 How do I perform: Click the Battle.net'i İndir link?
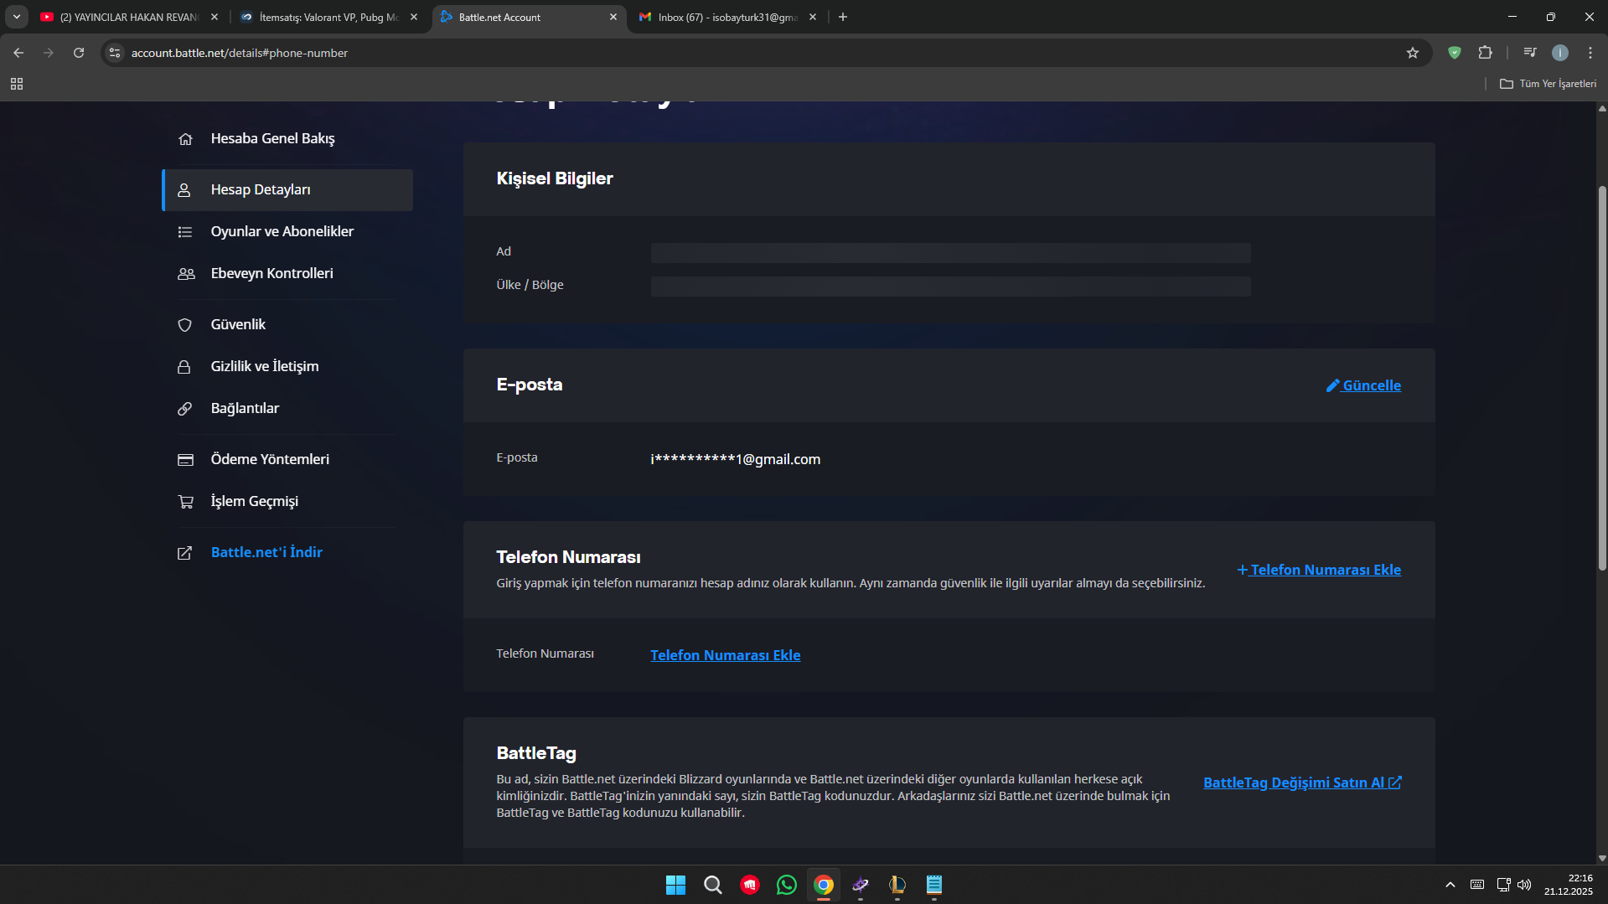click(x=266, y=553)
